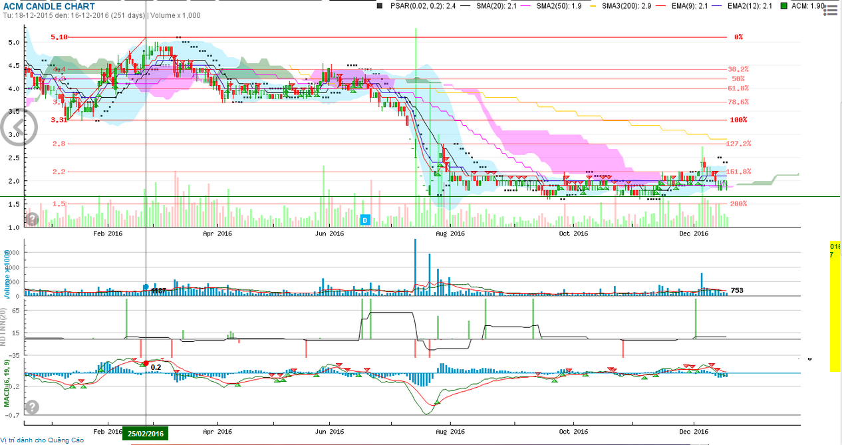Click the 5.10 Fibonacci price label
The height and width of the screenshot is (445, 842).
60,37
